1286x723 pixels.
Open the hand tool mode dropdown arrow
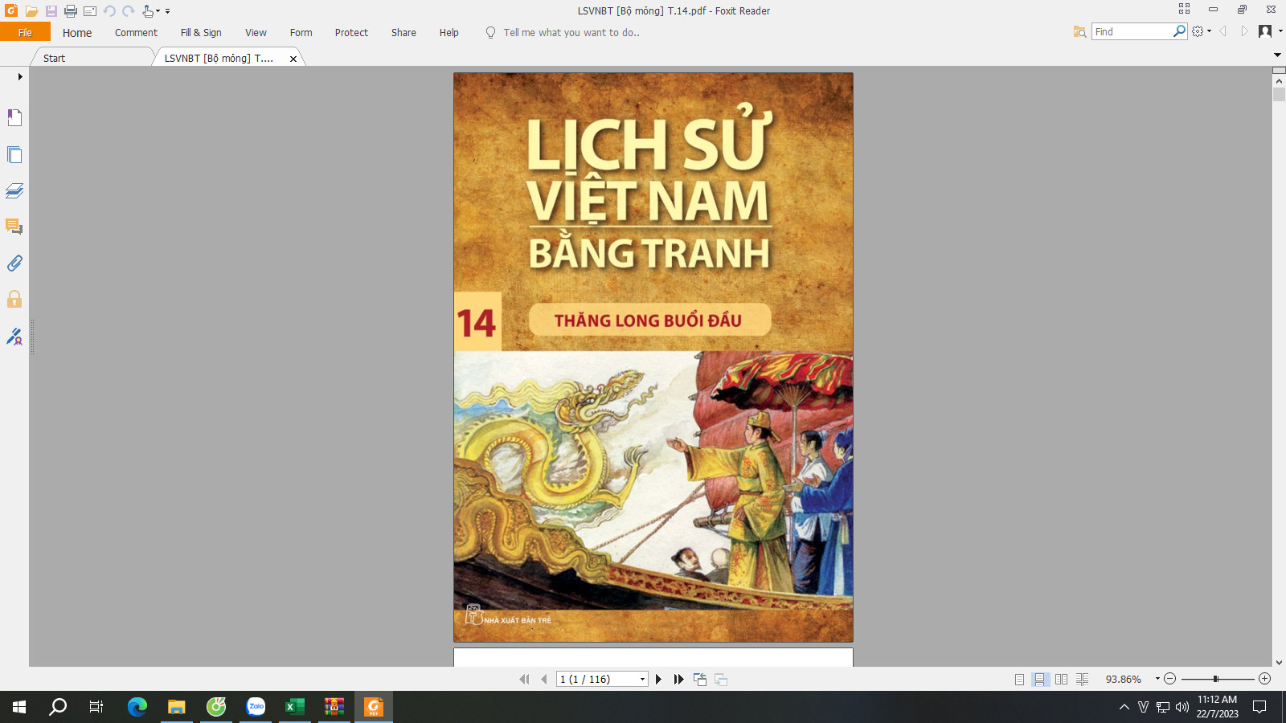tap(158, 11)
